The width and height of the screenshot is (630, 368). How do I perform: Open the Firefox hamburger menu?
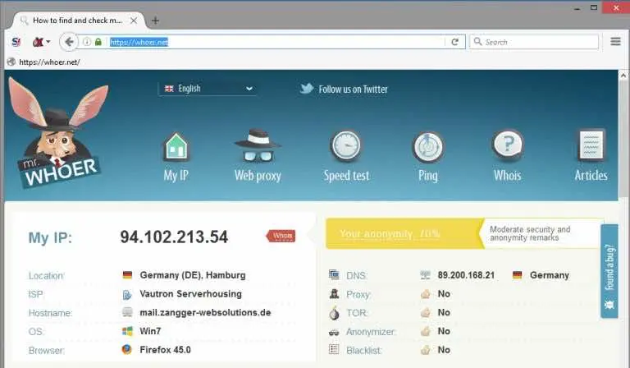tap(615, 42)
